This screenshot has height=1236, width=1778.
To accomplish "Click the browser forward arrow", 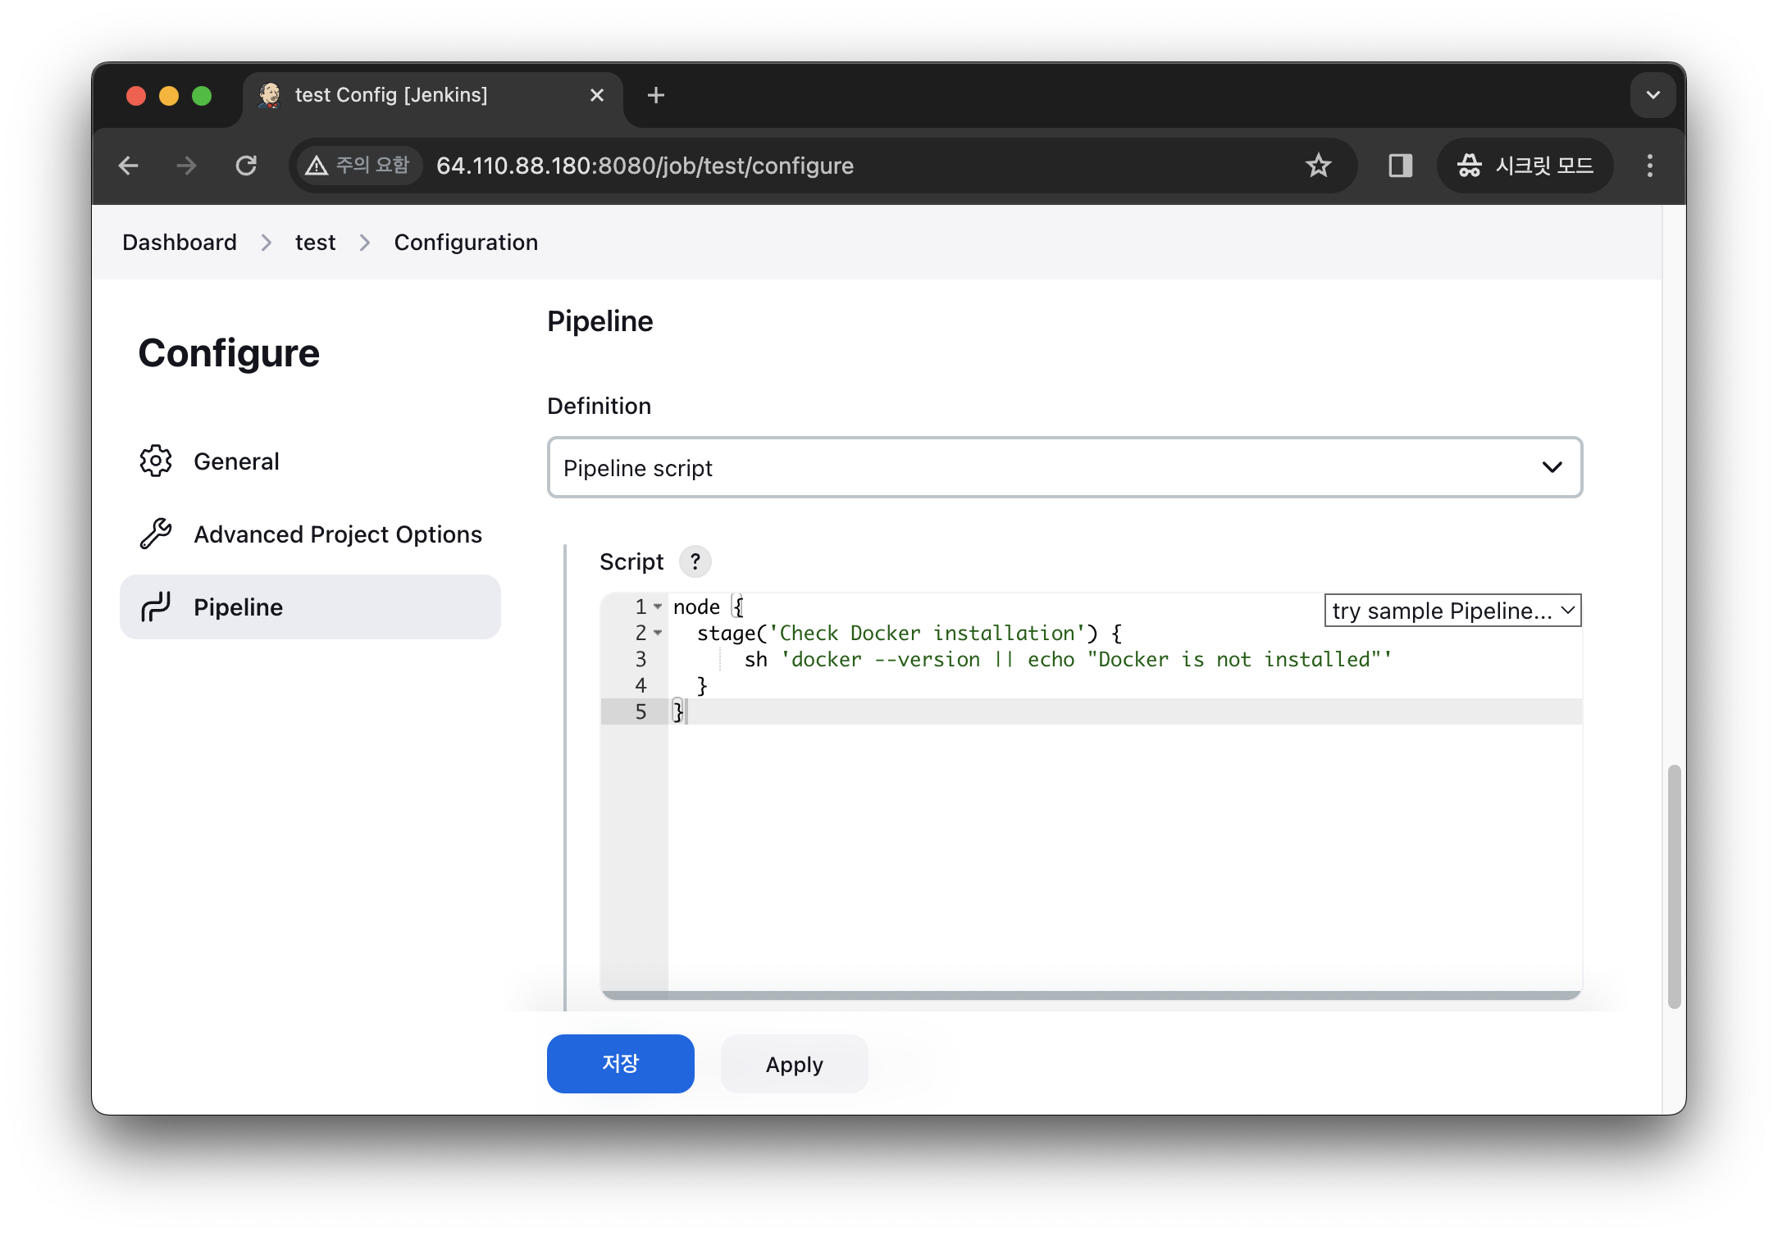I will pos(187,166).
